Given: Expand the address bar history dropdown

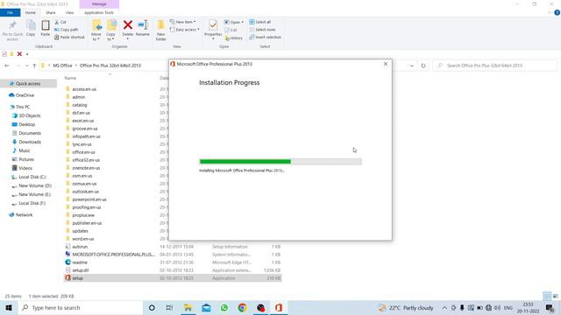Looking at the screenshot, I should click(412, 66).
